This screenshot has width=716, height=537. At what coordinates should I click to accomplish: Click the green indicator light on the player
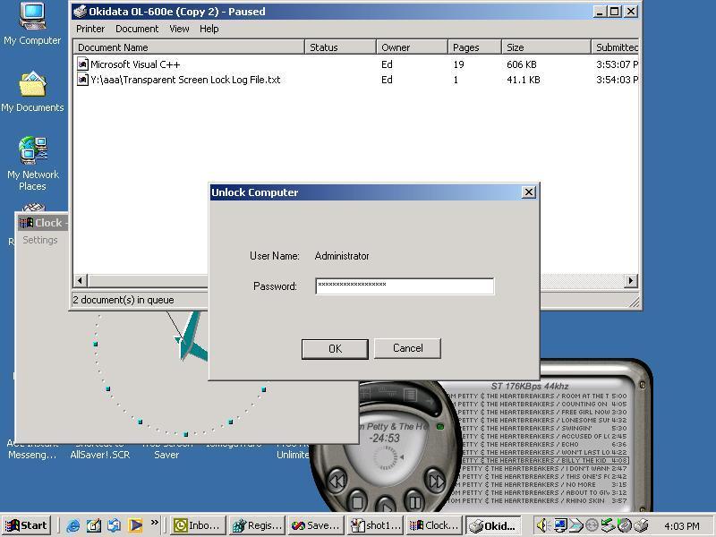[440, 427]
